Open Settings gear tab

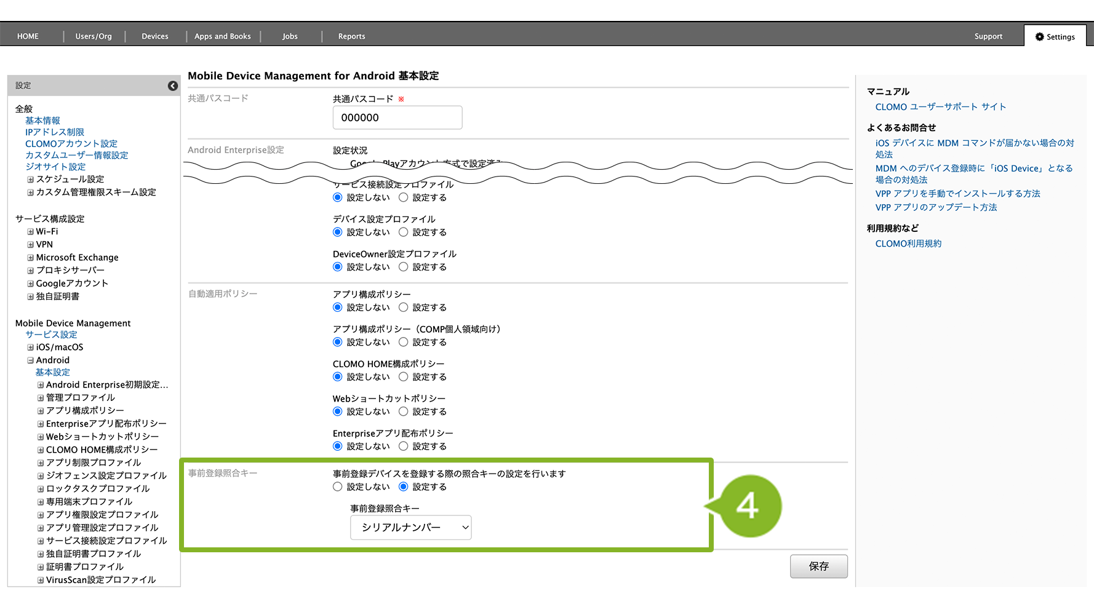click(1055, 37)
